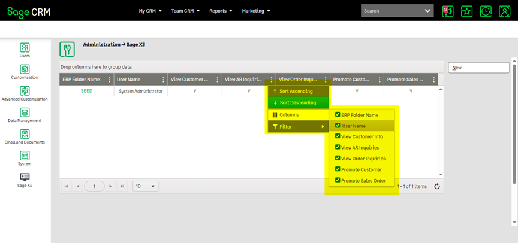
Task: Click the grid refresh icon
Action: (x=437, y=187)
